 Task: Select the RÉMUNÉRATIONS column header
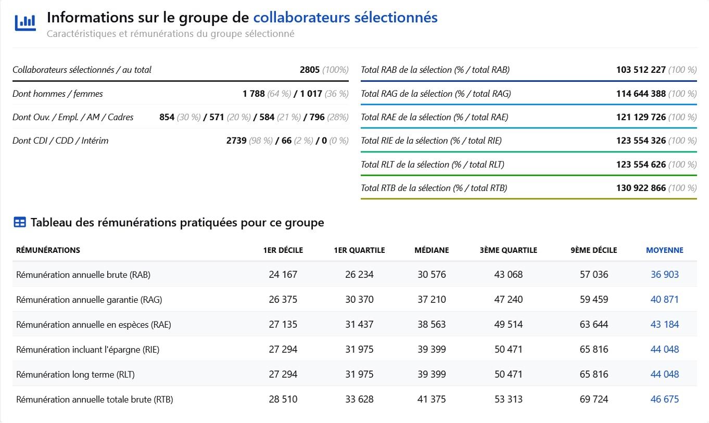coord(48,250)
